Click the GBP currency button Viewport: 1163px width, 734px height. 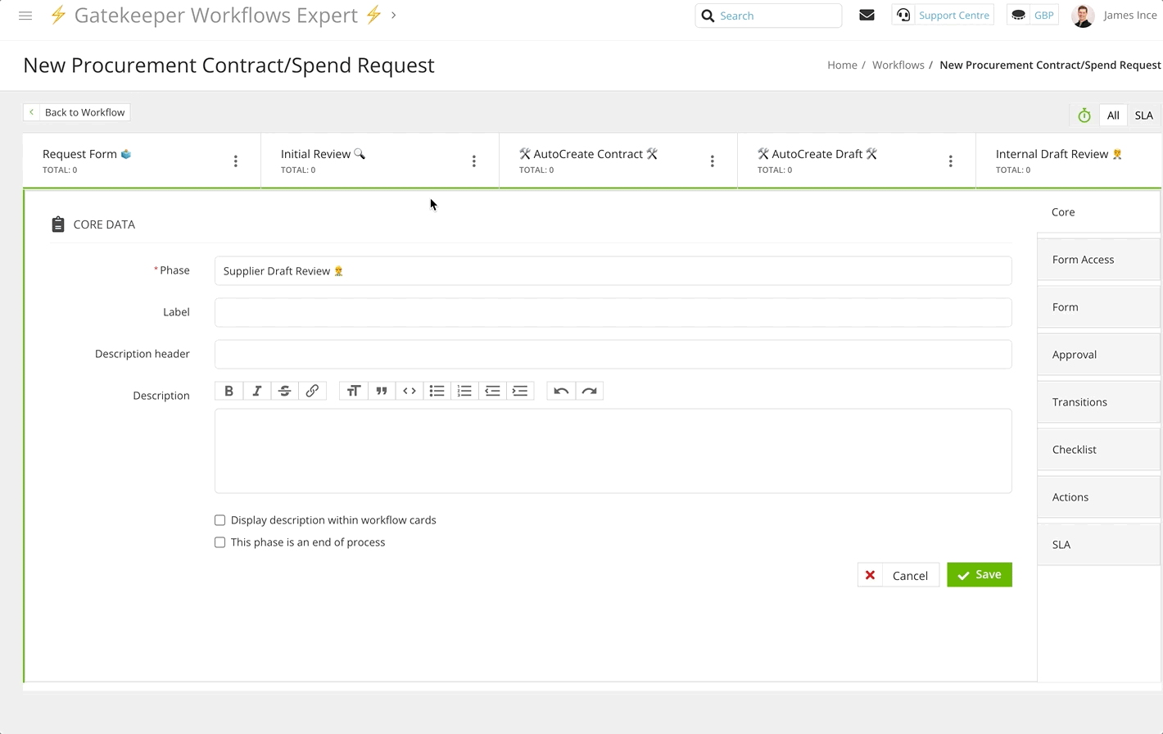[x=1033, y=15]
